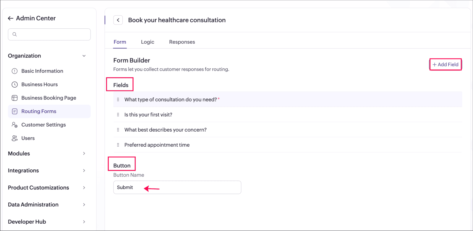This screenshot has width=473, height=231.
Task: Open the Responses tab
Action: coord(182,42)
